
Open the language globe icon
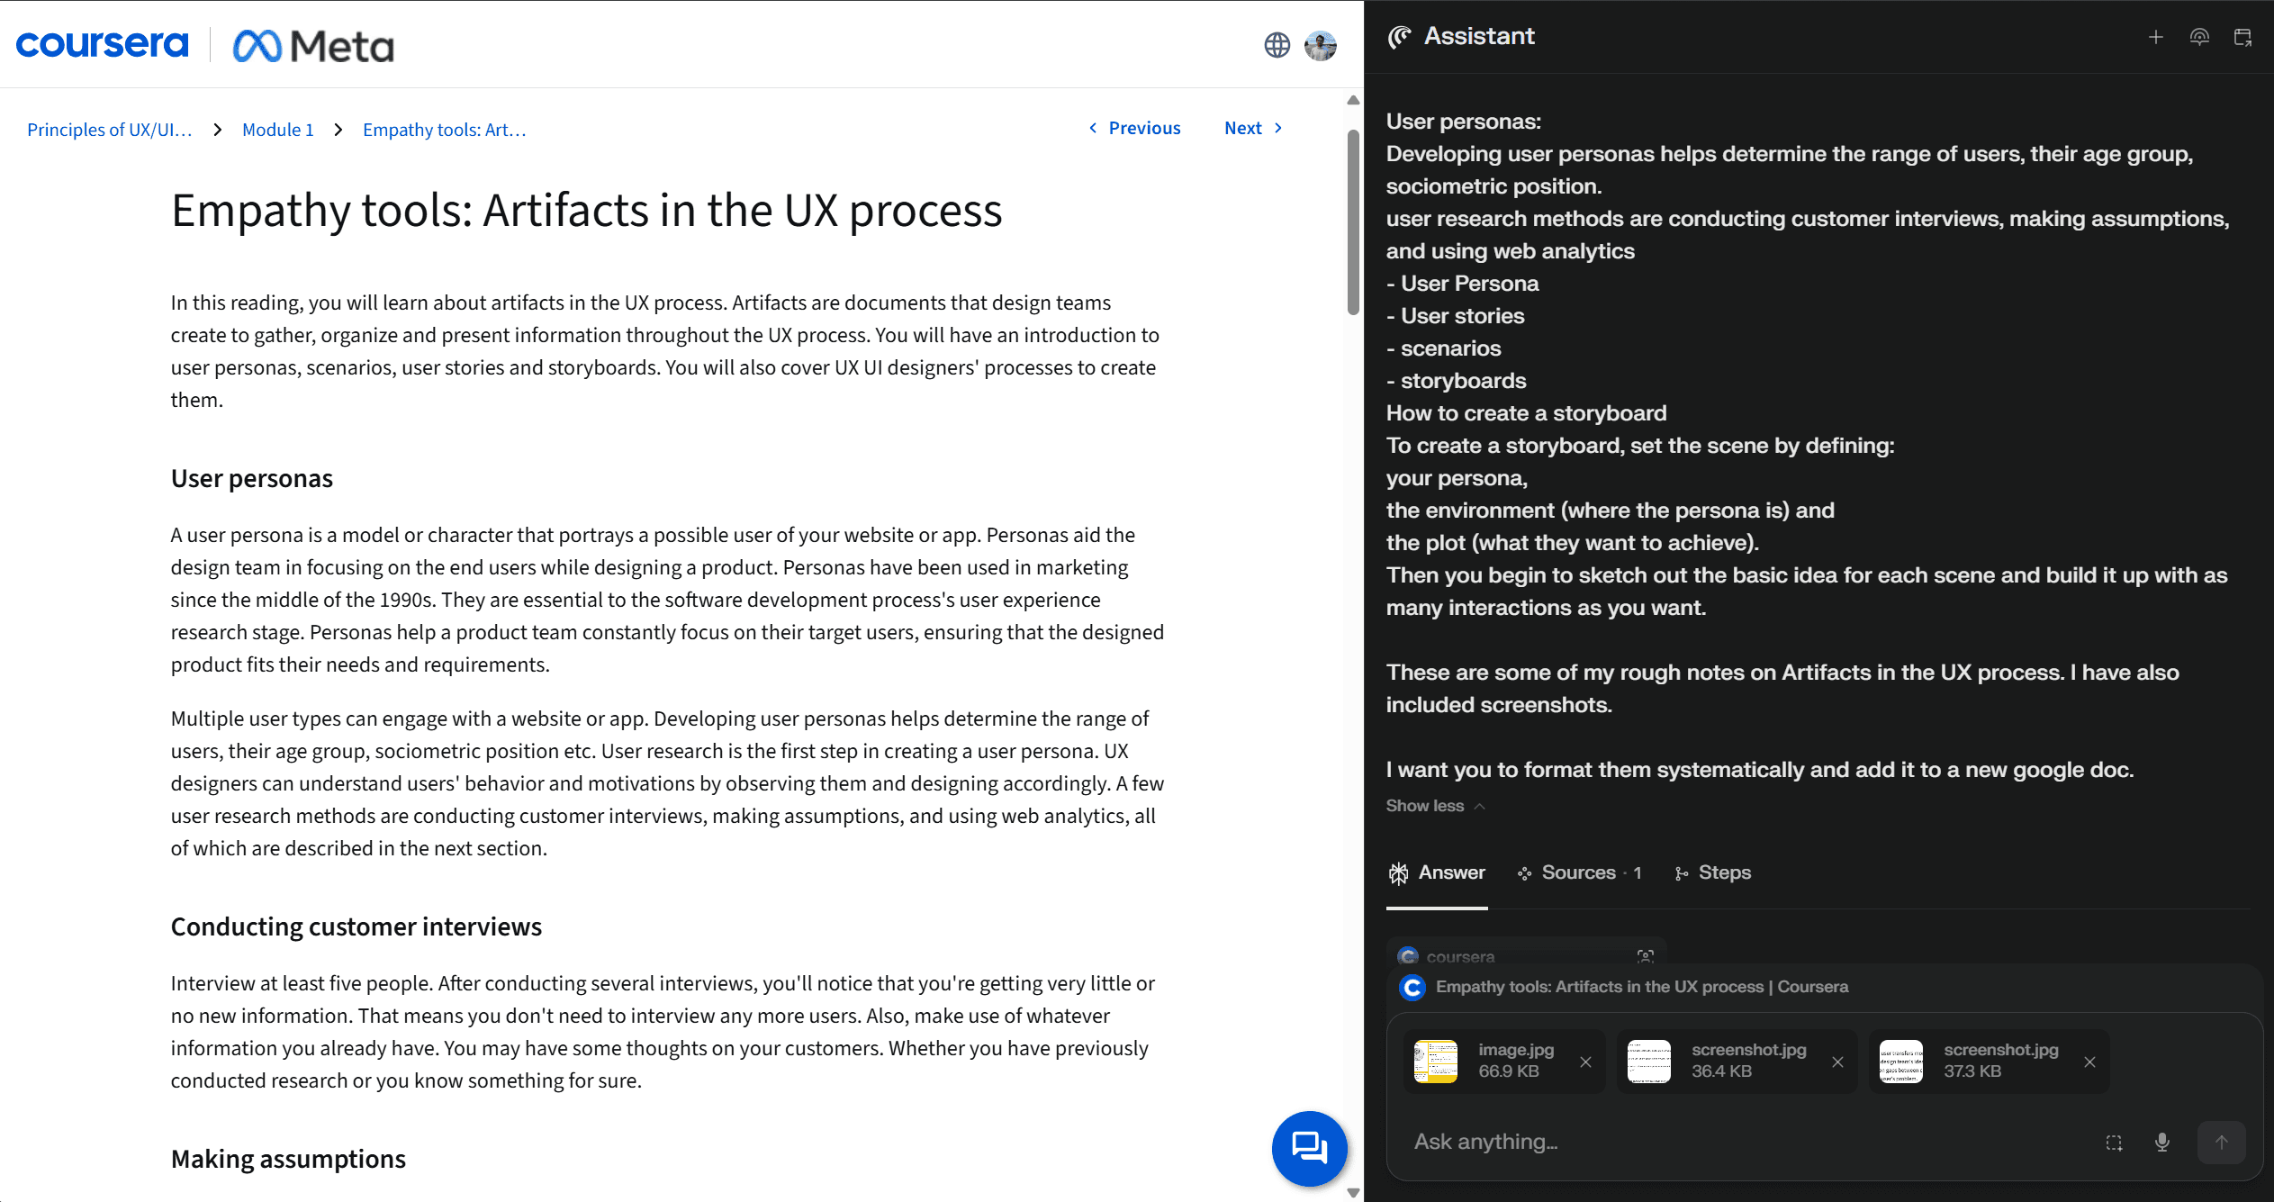pos(1277,45)
